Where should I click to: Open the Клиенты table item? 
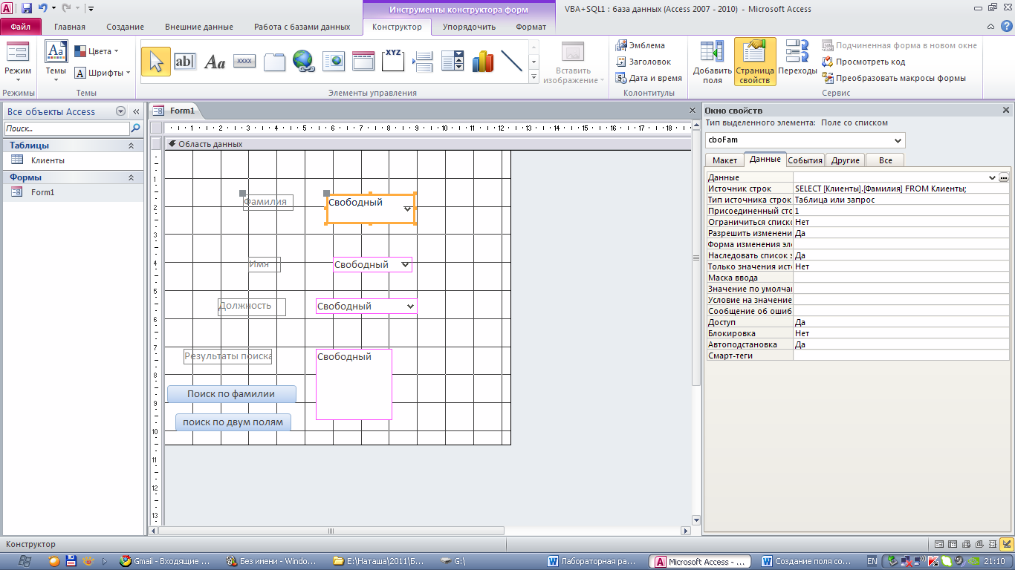(x=48, y=160)
